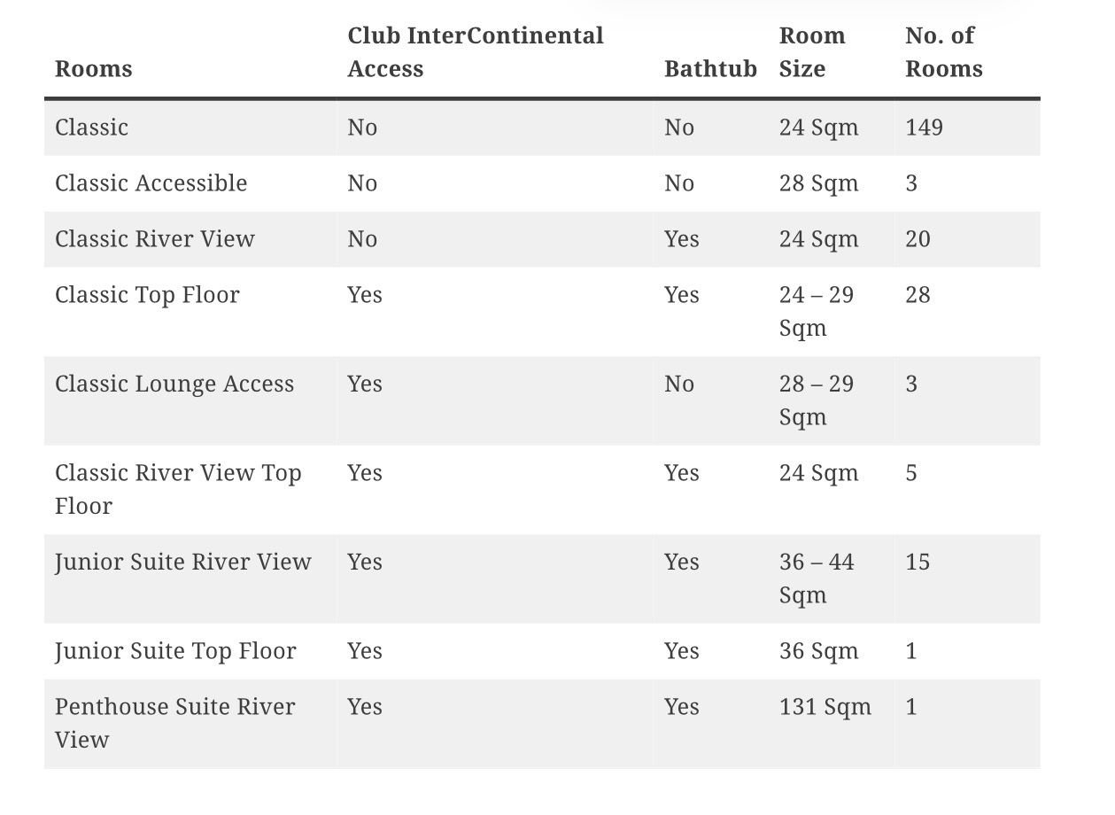This screenshot has width=1115, height=815.
Task: Click the Bathtub column header
Action: click(x=710, y=69)
